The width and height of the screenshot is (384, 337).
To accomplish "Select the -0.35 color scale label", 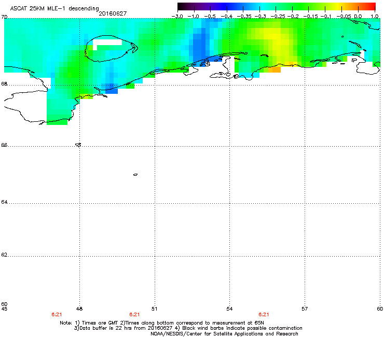I will pyautogui.click(x=244, y=17).
